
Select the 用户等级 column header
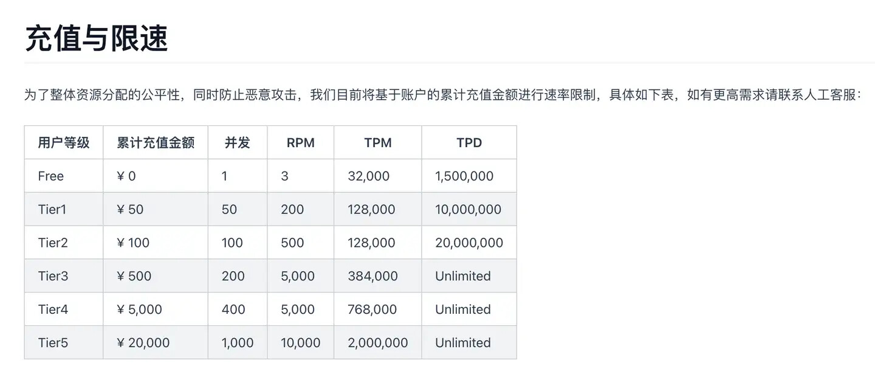(64, 143)
